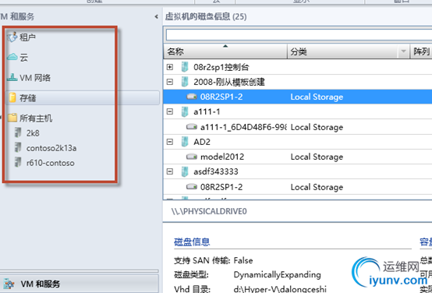The image size is (432, 293).
Task: Click the r610-contoso server icon
Action: pos(18,162)
